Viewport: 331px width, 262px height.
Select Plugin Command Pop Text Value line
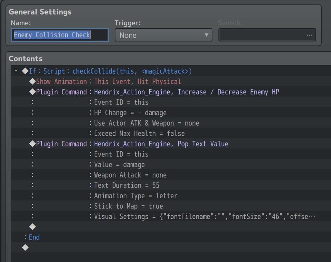point(171,144)
